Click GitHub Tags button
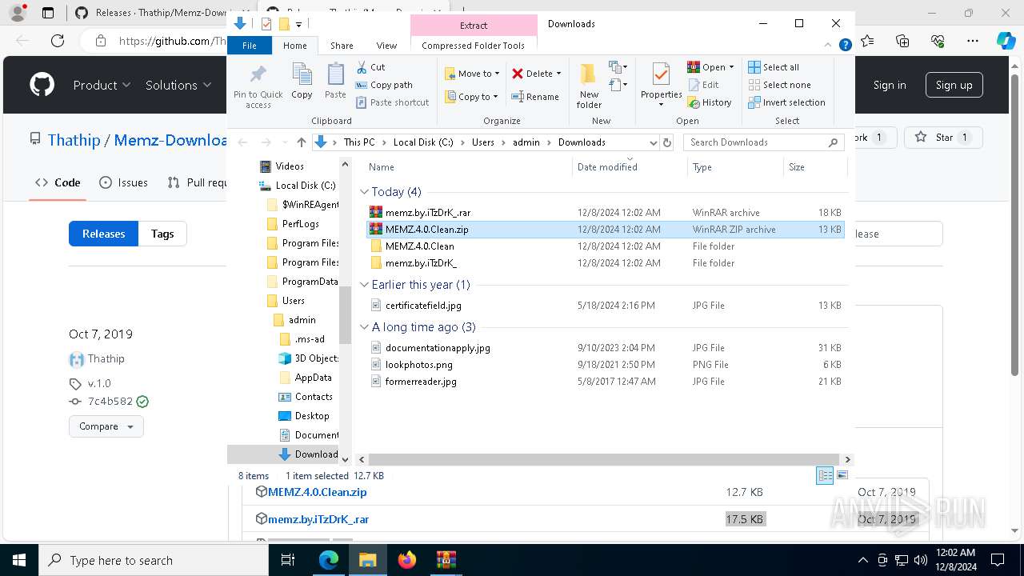Viewport: 1024px width, 576px height. point(162,234)
